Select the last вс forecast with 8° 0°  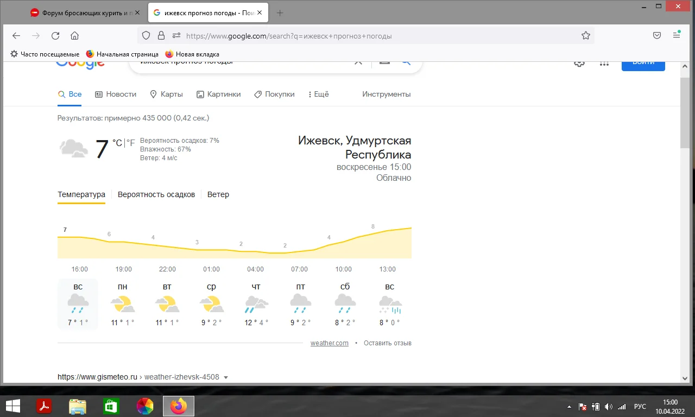pos(389,305)
